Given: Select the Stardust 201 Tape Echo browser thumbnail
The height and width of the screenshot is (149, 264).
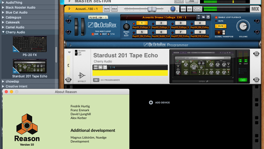Looking at the screenshot, I should pyautogui.click(x=30, y=66).
